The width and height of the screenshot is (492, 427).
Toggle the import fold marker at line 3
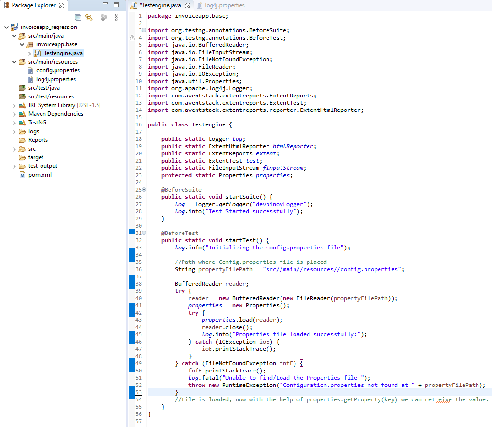click(x=144, y=30)
